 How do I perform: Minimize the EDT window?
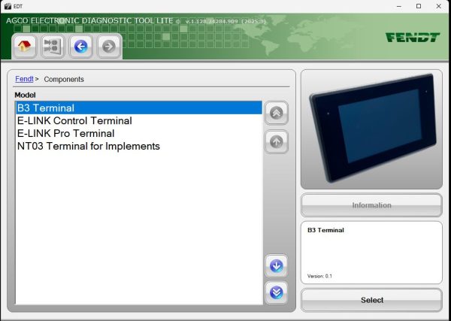(x=399, y=6)
